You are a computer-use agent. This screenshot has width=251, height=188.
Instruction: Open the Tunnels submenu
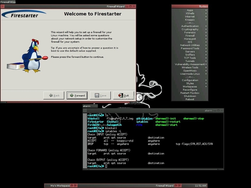(x=190, y=61)
